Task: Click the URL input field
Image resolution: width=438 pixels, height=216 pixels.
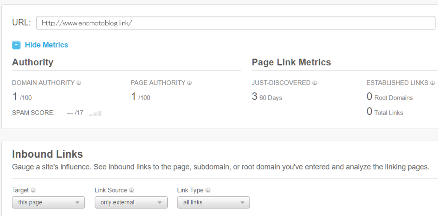Action: 236,23
